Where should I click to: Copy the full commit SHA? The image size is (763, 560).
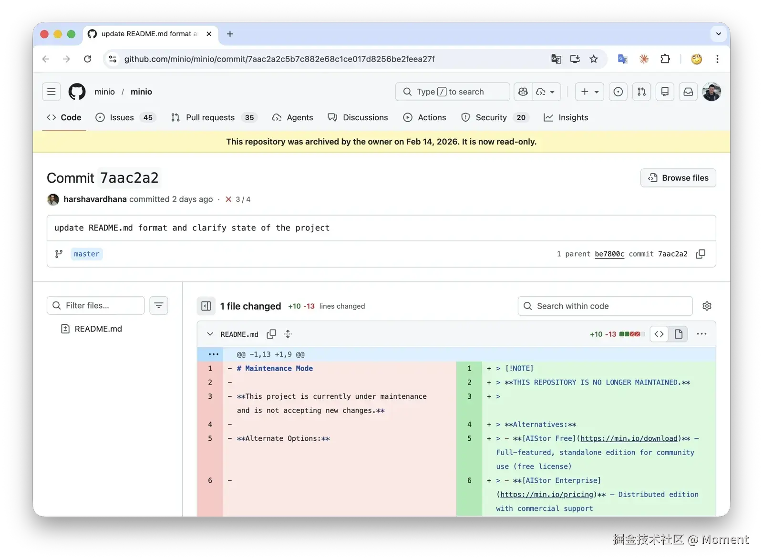click(701, 254)
